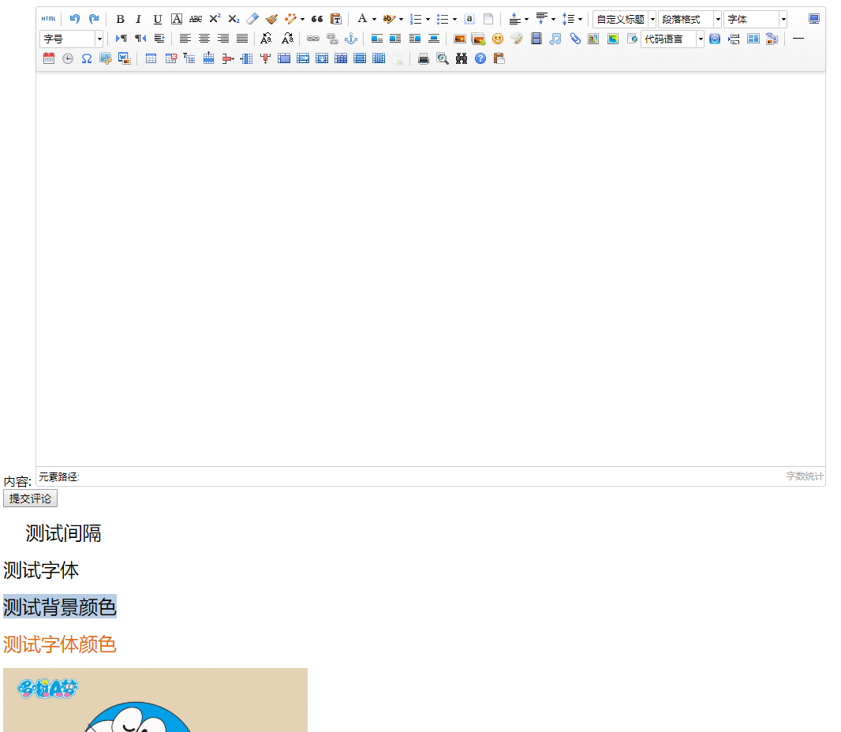The image size is (841, 732).
Task: Attach a file with the paperclip icon
Action: pyautogui.click(x=575, y=39)
